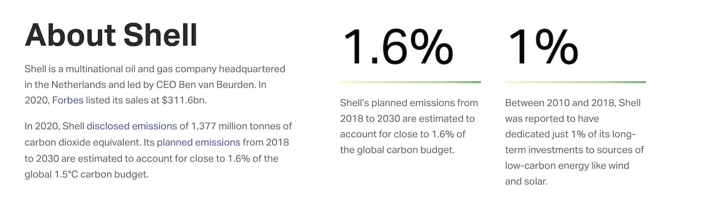This screenshot has height=219, width=704.
Task: Click the "global 1.5°C carbon budget" text
Action: (x=86, y=174)
